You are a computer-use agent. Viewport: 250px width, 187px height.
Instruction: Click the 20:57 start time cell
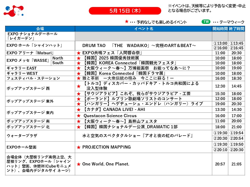pyautogui.click(x=220, y=164)
